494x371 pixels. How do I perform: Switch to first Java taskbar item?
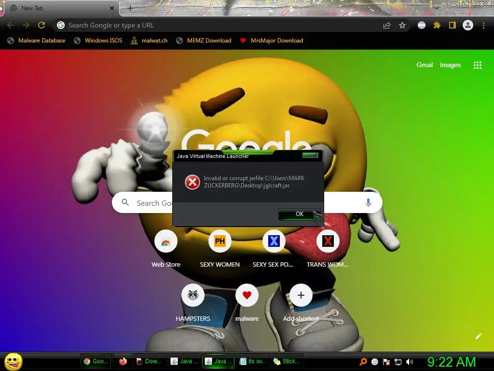tap(184, 361)
